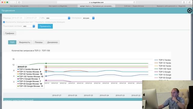This screenshot has width=193, height=109.
Task: Open the URL dropdown set to все
Action: [58, 18]
